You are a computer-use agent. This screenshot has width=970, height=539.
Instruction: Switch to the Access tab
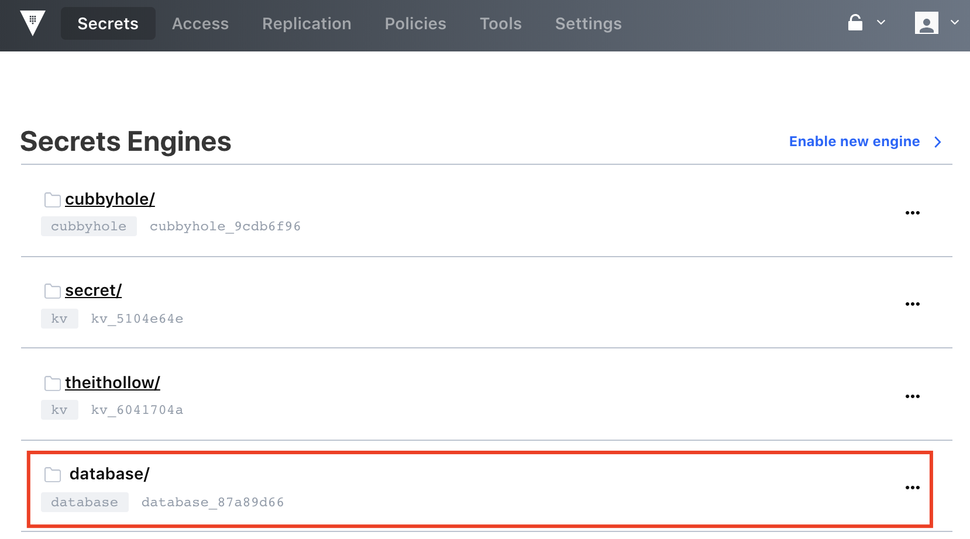[200, 23]
